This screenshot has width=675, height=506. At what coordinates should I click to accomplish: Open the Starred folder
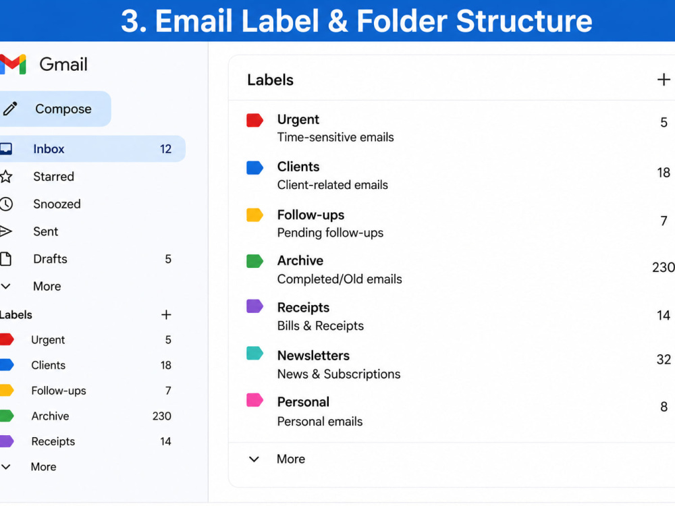click(92, 176)
